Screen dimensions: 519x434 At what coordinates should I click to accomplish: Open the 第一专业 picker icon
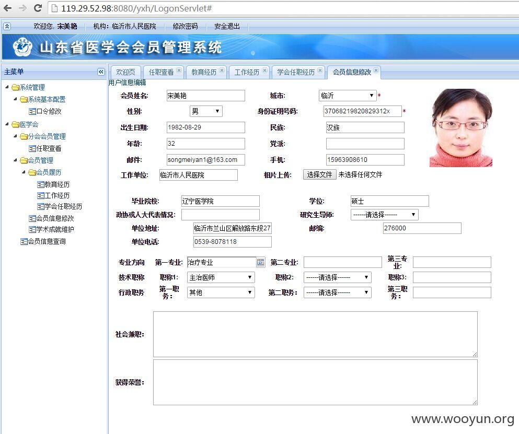pos(260,262)
